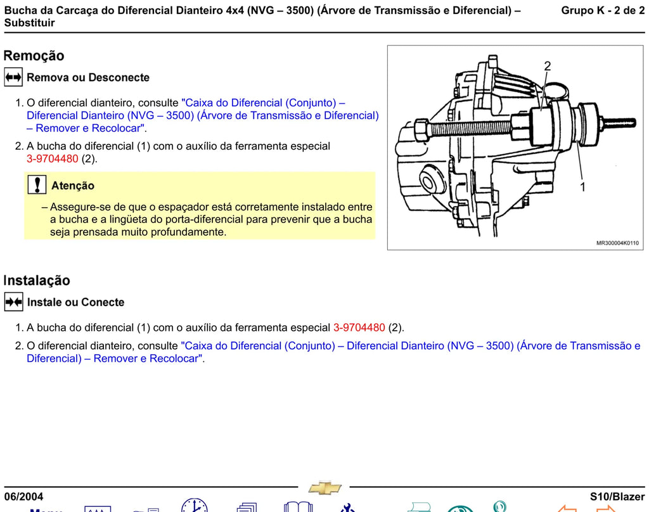Click the folder documents icon in toolbar

(x=146, y=510)
